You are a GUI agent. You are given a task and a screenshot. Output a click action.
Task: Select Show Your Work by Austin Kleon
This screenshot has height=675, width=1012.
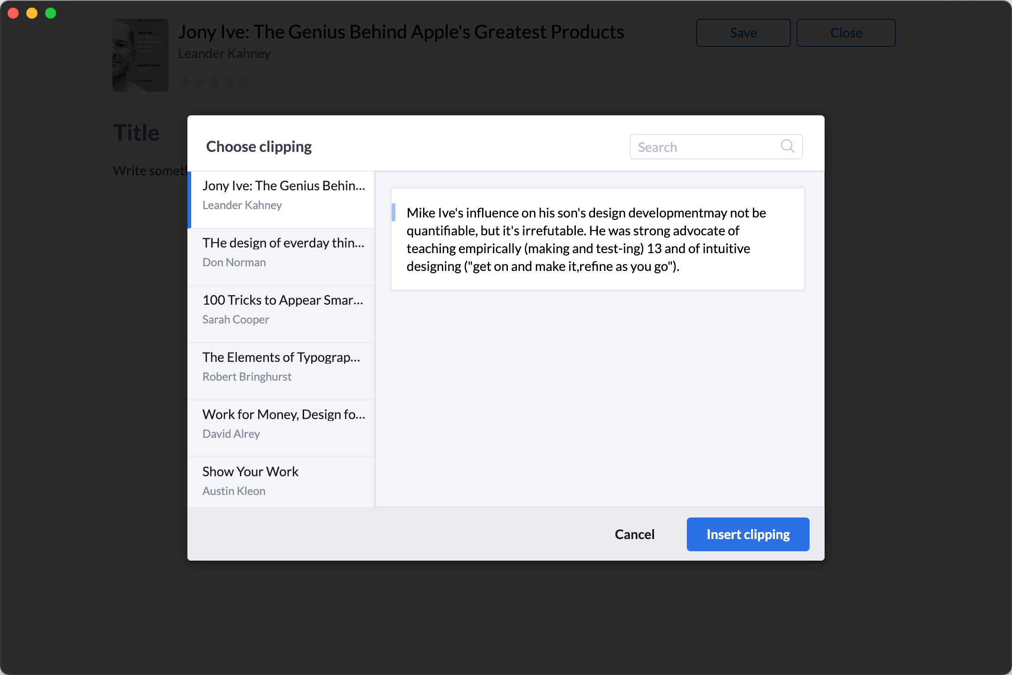click(281, 482)
